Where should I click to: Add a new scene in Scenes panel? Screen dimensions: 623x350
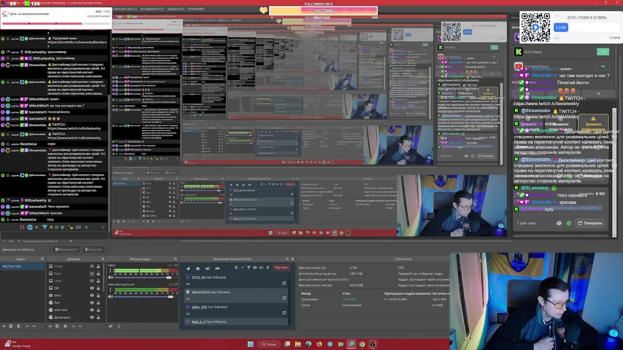tap(4, 326)
